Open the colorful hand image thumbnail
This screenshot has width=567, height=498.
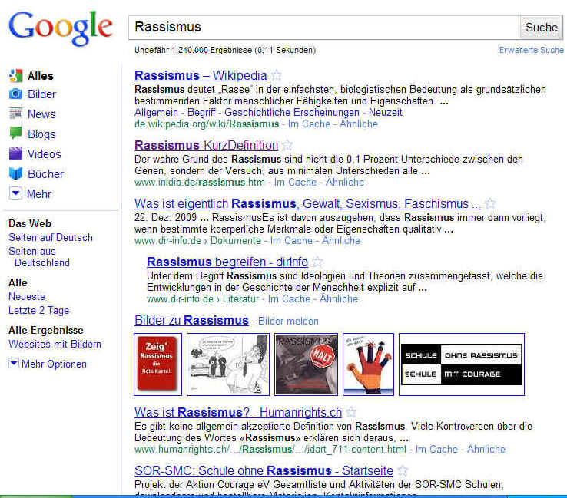[x=368, y=364]
